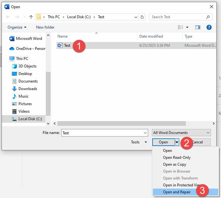Sort by Date modified column
Screen dimensions: 221x198
click(x=151, y=36)
